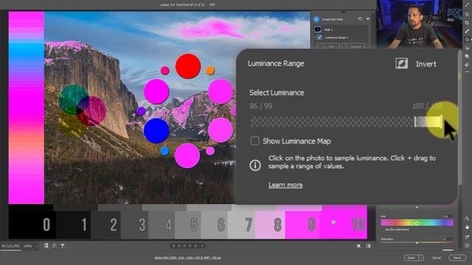Screen dimensions: 472x265
Task: Select the Healing brush tool in right toolbar
Action: [x=467, y=31]
